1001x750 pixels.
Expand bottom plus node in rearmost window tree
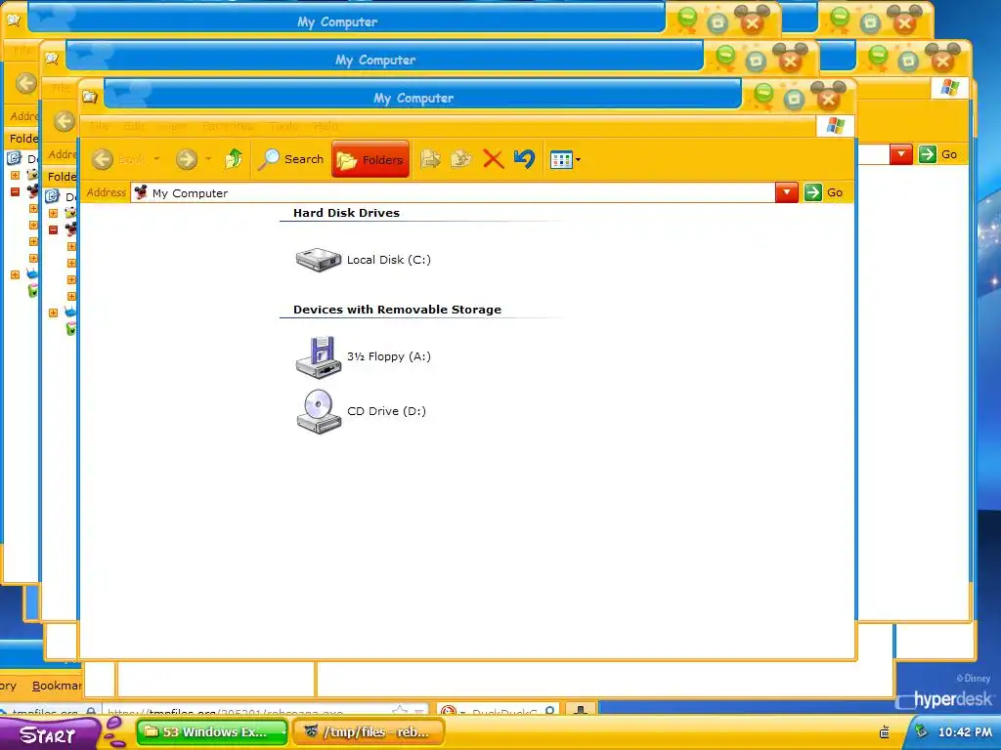pos(16,274)
